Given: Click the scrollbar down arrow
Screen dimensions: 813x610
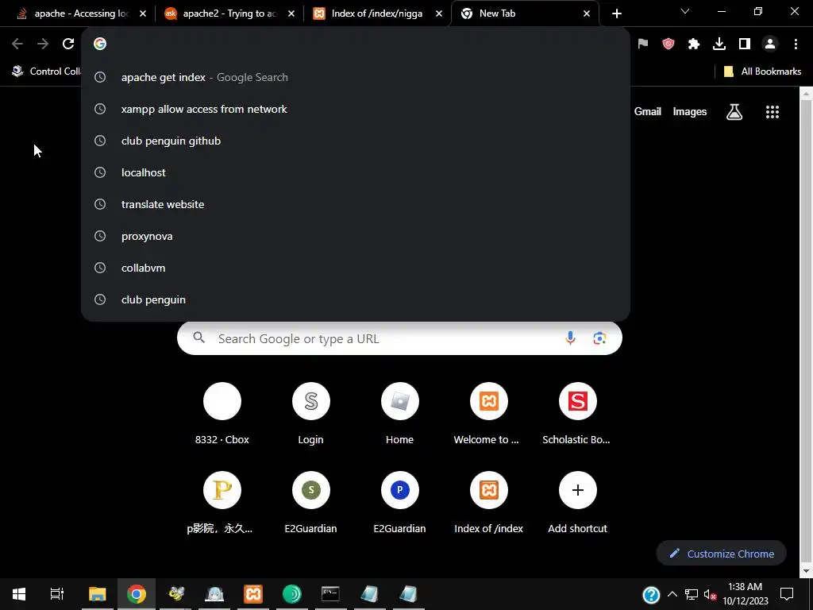Looking at the screenshot, I should click(807, 571).
